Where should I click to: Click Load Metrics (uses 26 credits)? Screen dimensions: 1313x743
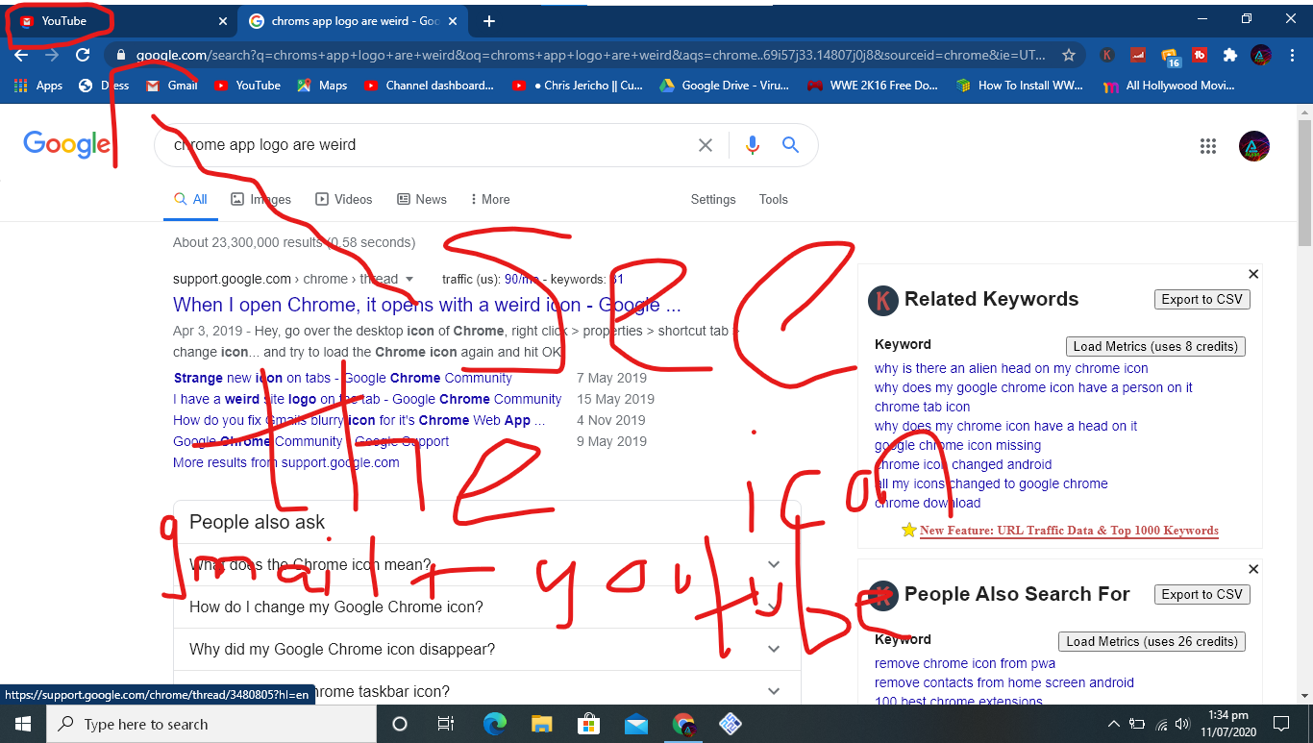(x=1152, y=641)
